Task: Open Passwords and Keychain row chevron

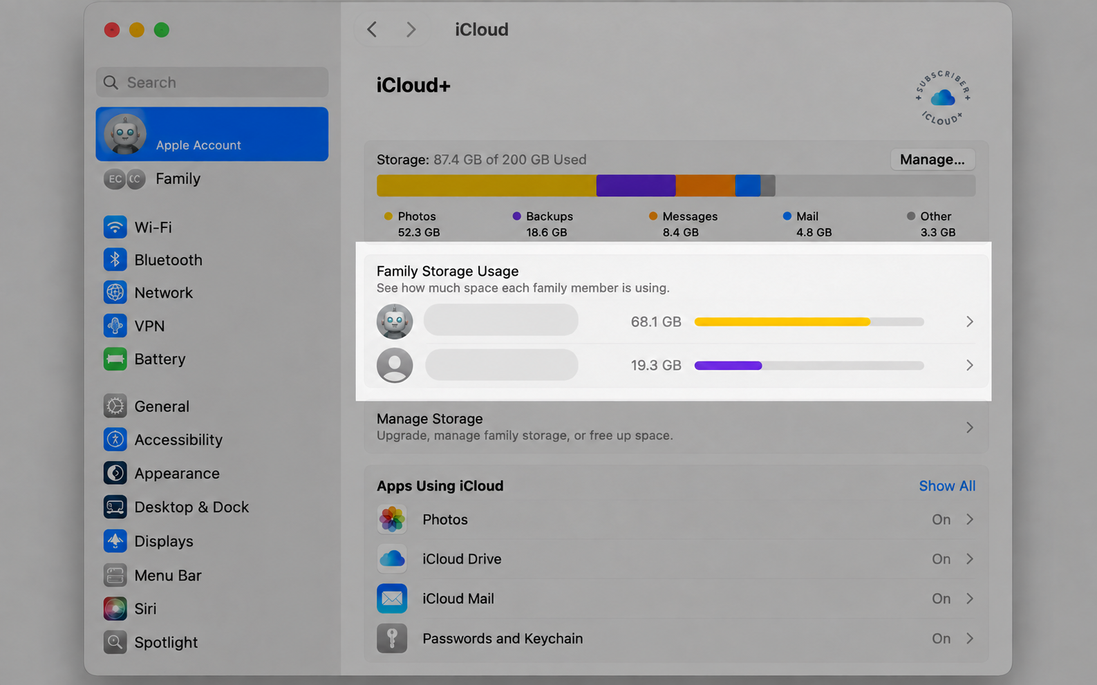Action: [x=970, y=638]
